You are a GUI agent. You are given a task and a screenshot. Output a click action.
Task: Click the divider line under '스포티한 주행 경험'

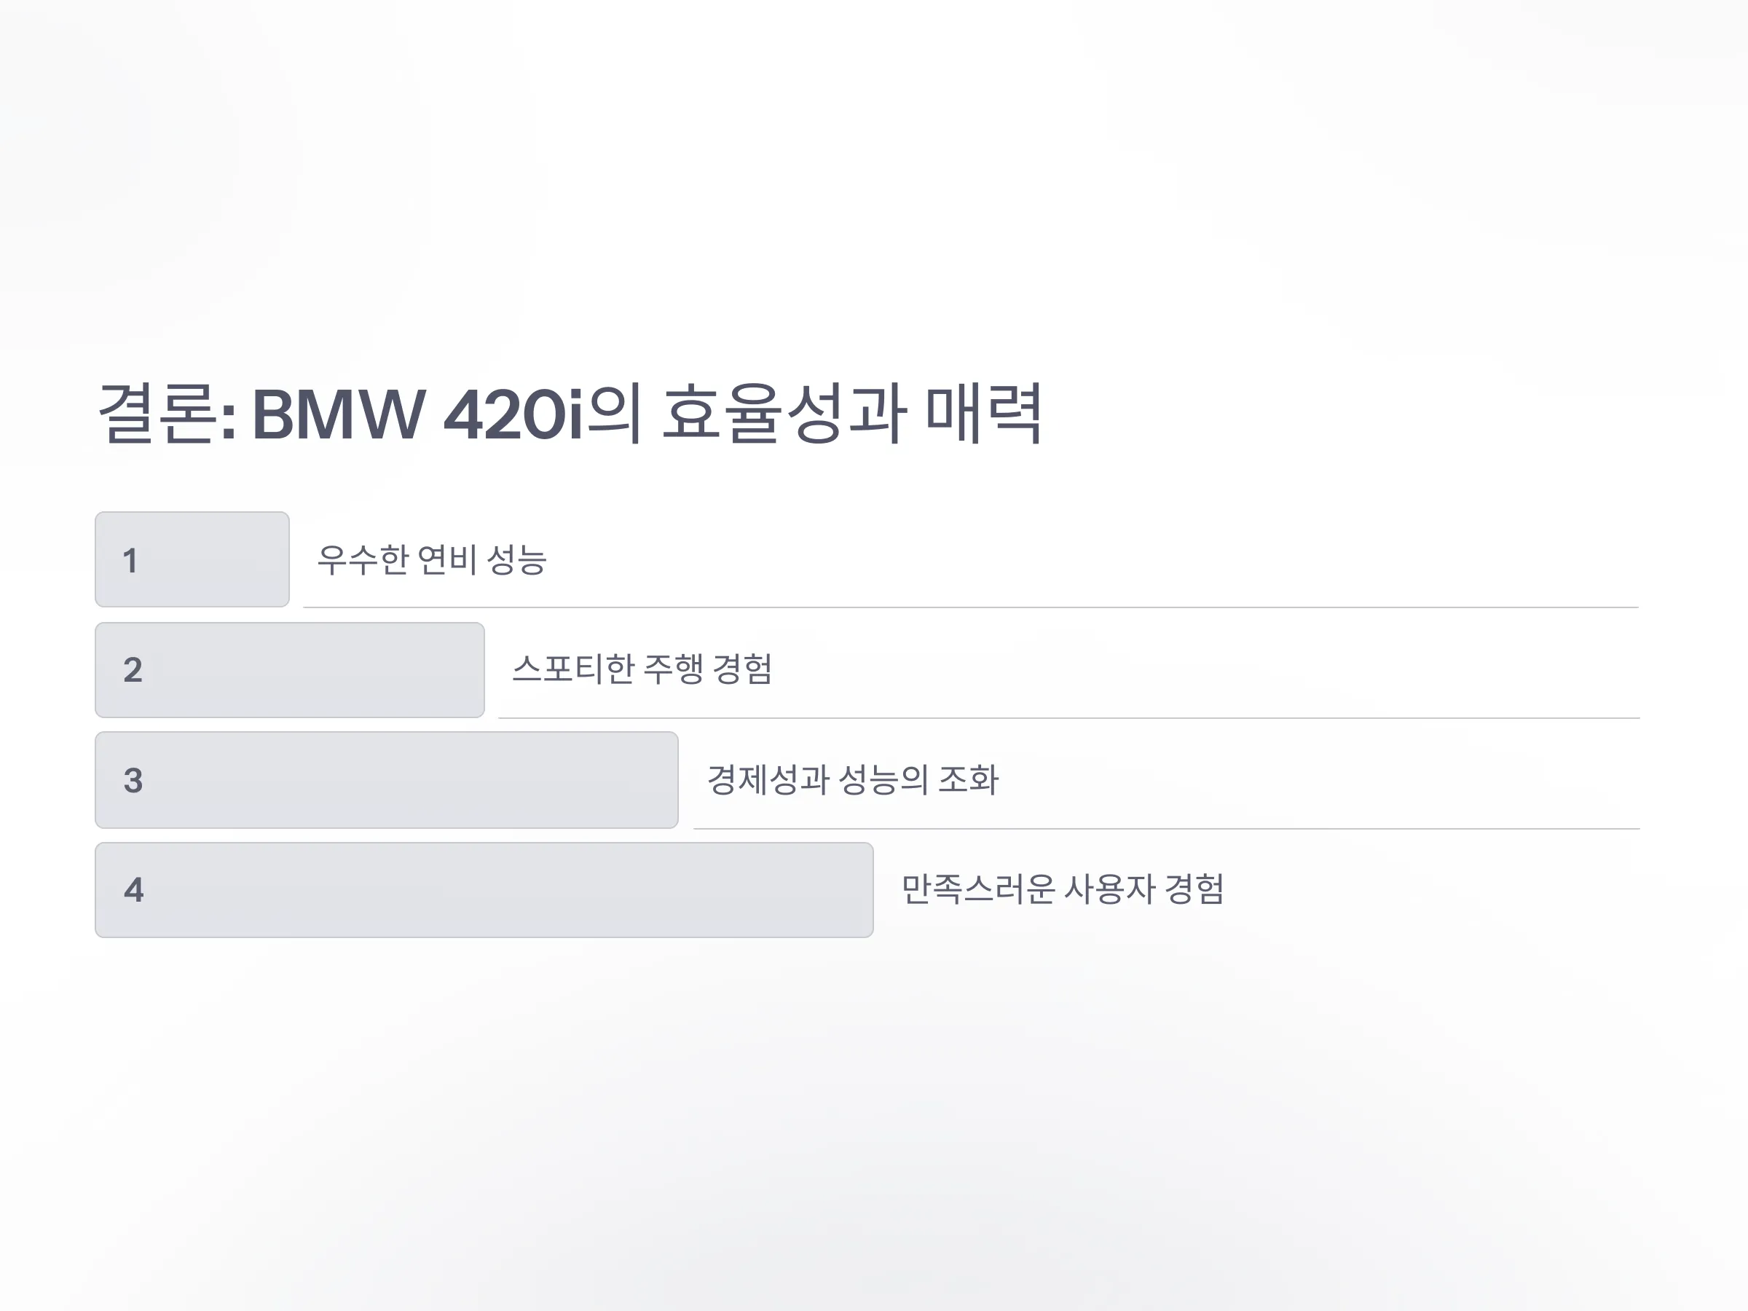pyautogui.click(x=1069, y=717)
